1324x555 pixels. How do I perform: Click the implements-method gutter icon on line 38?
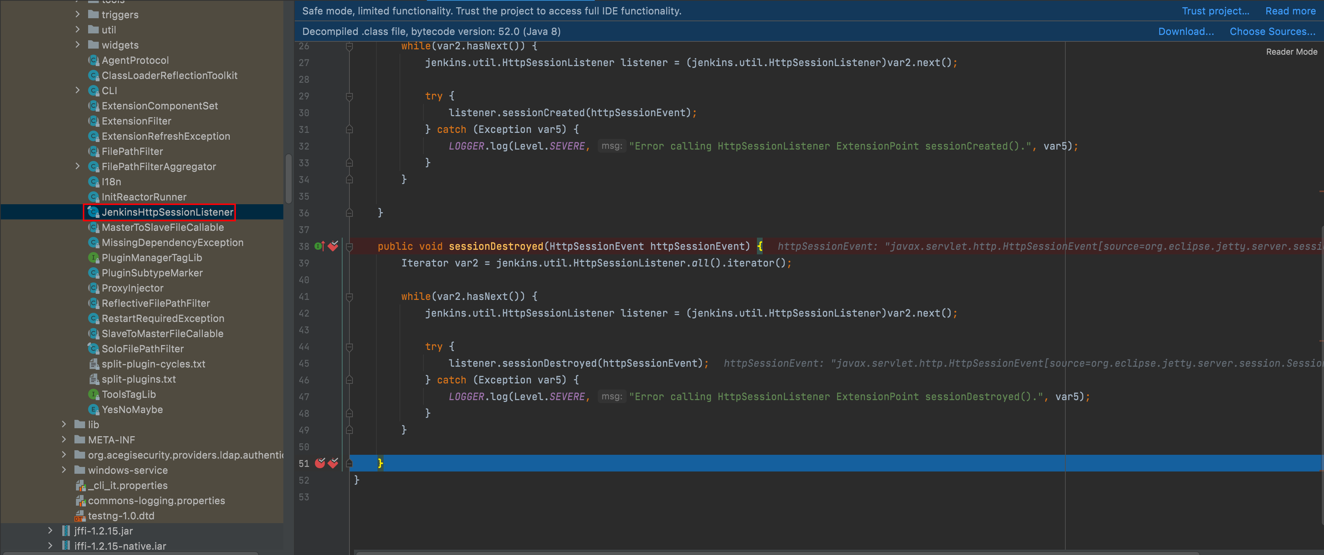[x=319, y=246]
